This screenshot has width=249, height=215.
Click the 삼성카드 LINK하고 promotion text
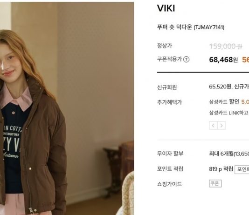229,113
